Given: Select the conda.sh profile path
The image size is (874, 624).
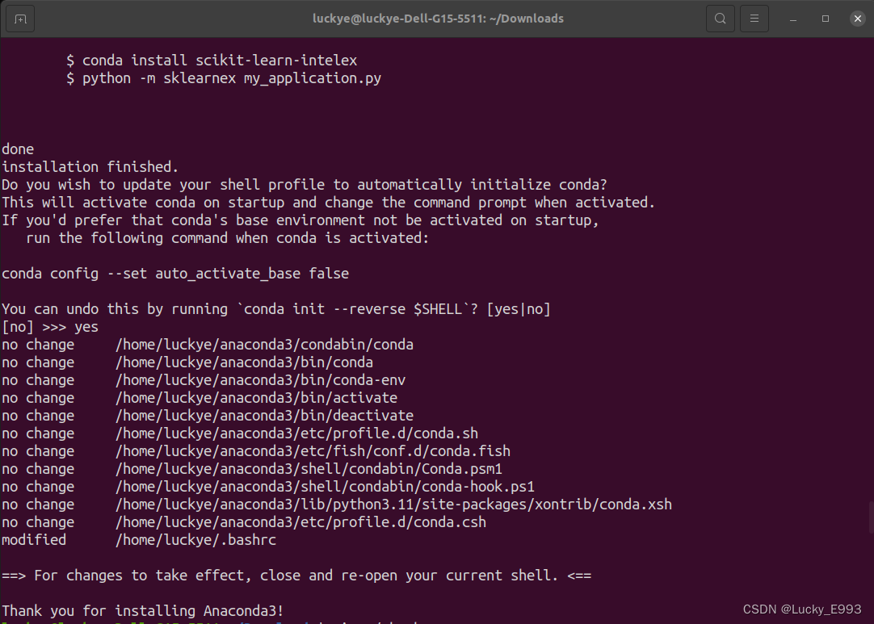Looking at the screenshot, I should pos(296,433).
